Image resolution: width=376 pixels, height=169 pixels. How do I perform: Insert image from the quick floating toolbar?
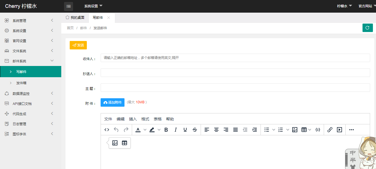(115, 143)
